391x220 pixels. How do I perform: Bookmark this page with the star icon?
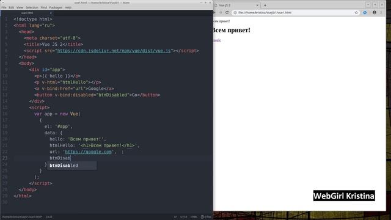tap(356, 12)
